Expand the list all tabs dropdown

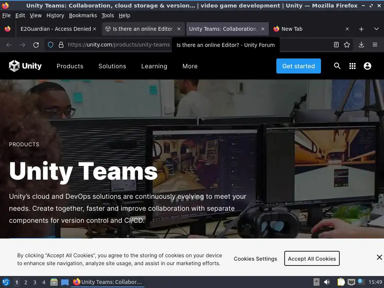[x=376, y=29]
